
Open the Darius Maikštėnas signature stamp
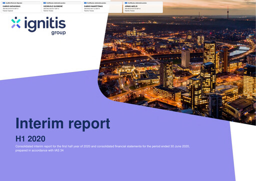(102, 7)
